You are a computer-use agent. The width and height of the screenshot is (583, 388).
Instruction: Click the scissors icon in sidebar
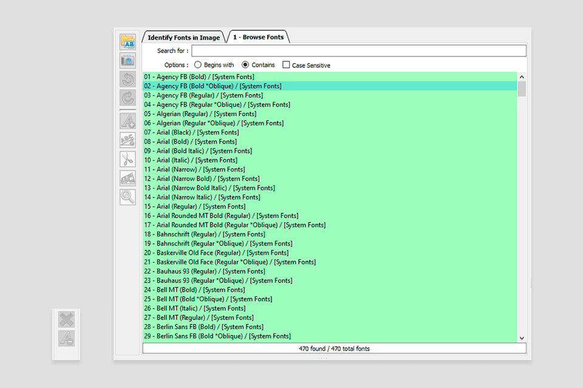(x=128, y=159)
